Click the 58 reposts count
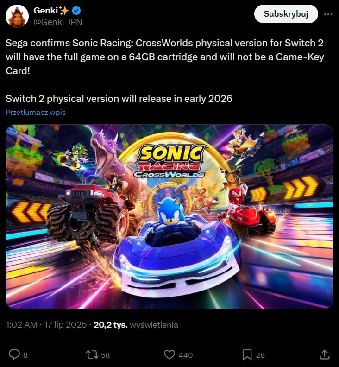 (x=105, y=355)
